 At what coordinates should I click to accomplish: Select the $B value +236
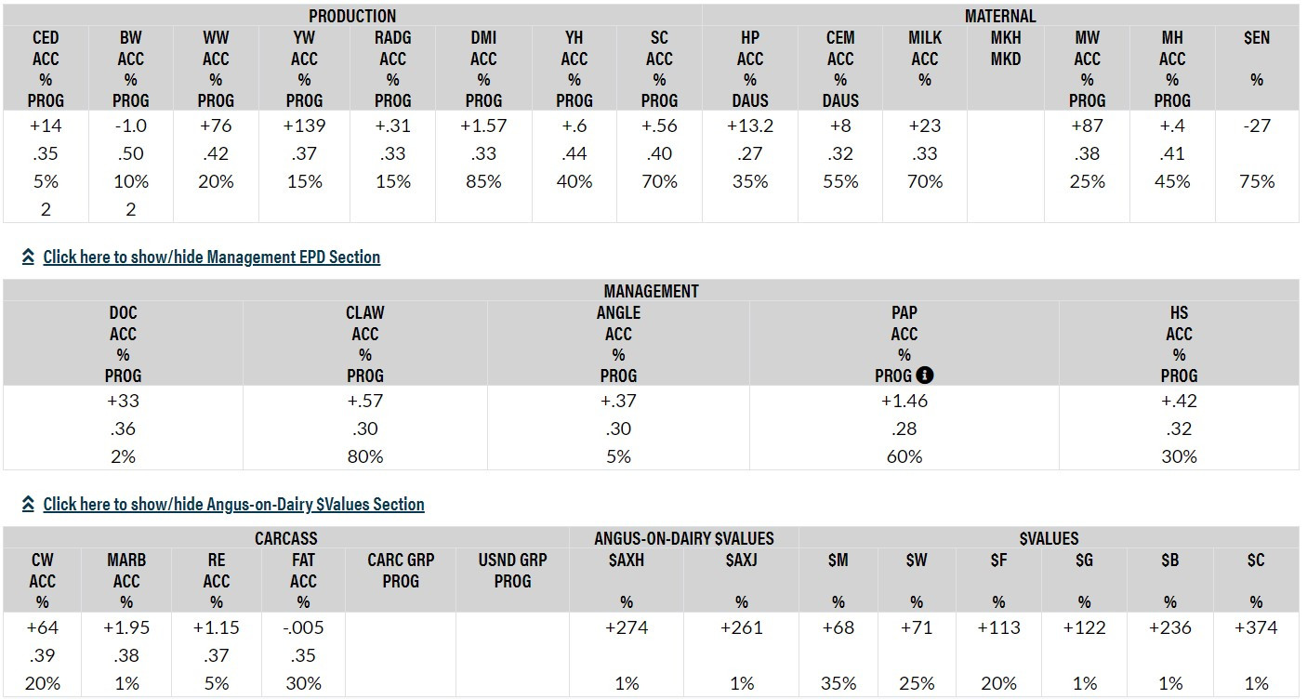click(x=1169, y=627)
